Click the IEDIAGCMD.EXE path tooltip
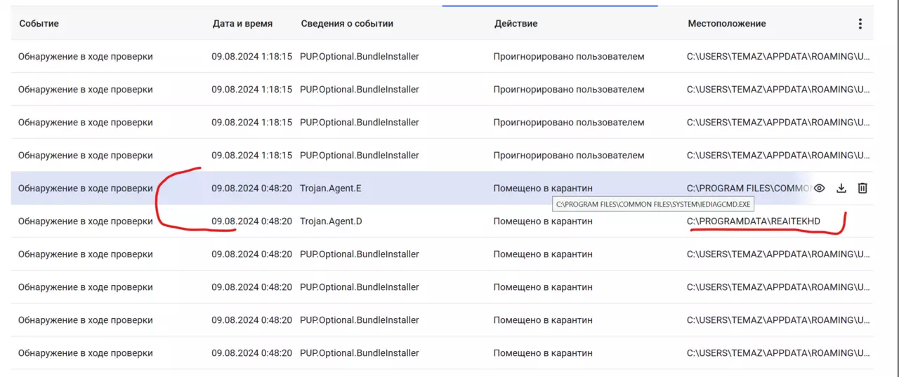The width and height of the screenshot is (899, 377). [654, 205]
